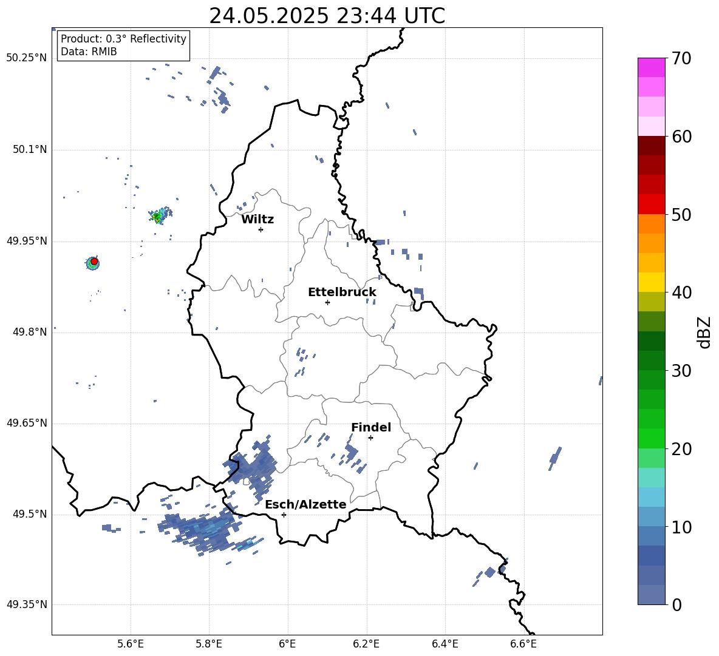Click the 49.5°N latitude tick label

(x=29, y=514)
